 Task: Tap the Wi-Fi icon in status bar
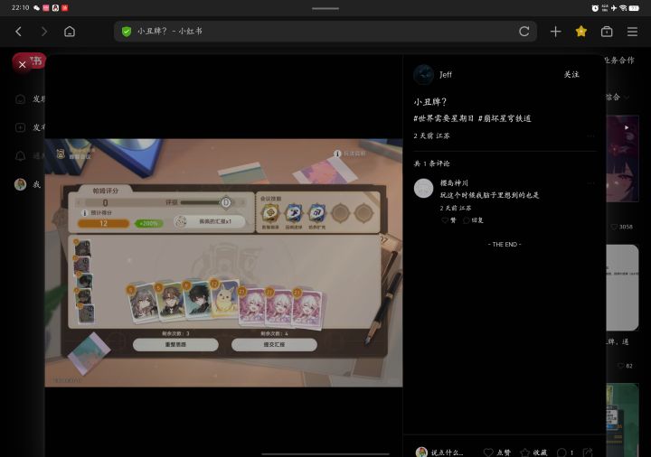click(x=623, y=8)
